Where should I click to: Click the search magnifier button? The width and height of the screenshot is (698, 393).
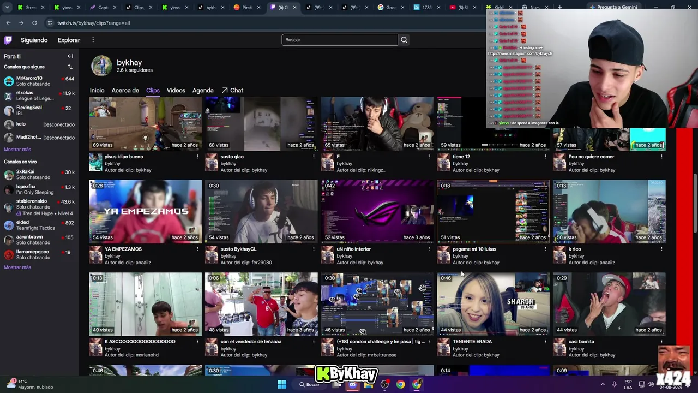click(x=404, y=40)
